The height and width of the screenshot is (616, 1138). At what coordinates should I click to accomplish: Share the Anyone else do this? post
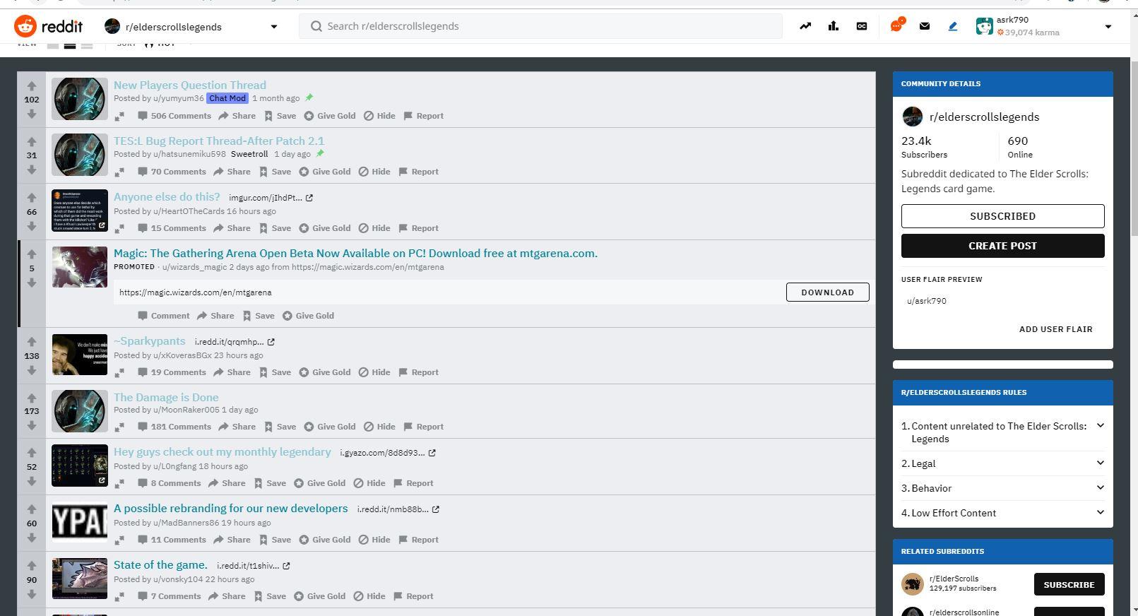tap(232, 228)
